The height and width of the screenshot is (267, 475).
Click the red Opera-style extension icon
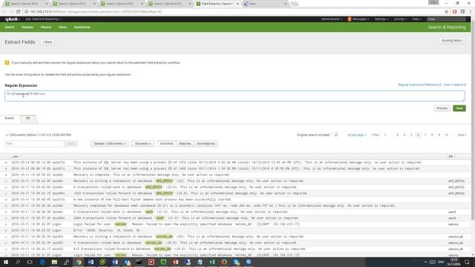(x=454, y=12)
